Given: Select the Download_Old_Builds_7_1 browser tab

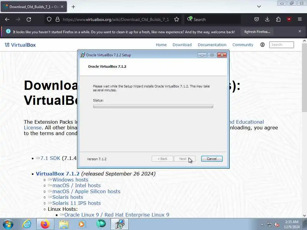Looking at the screenshot, I should (34, 7).
